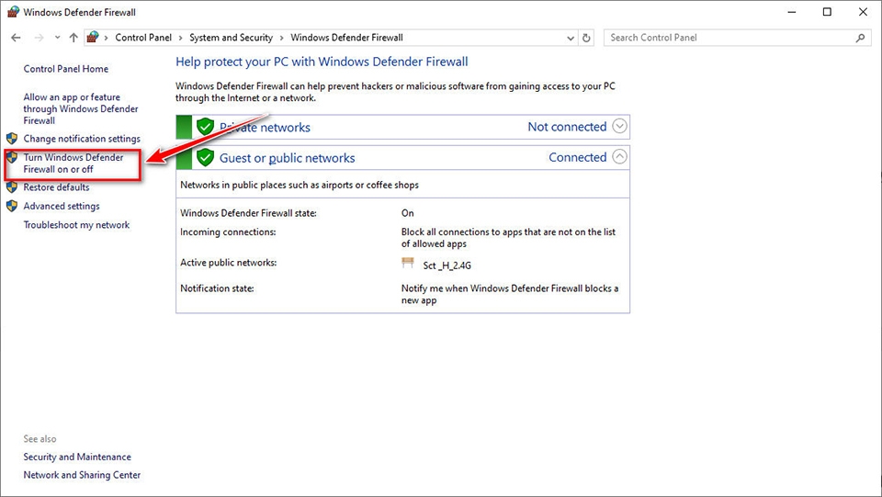Open Advanced settings
882x497 pixels.
pyautogui.click(x=62, y=207)
